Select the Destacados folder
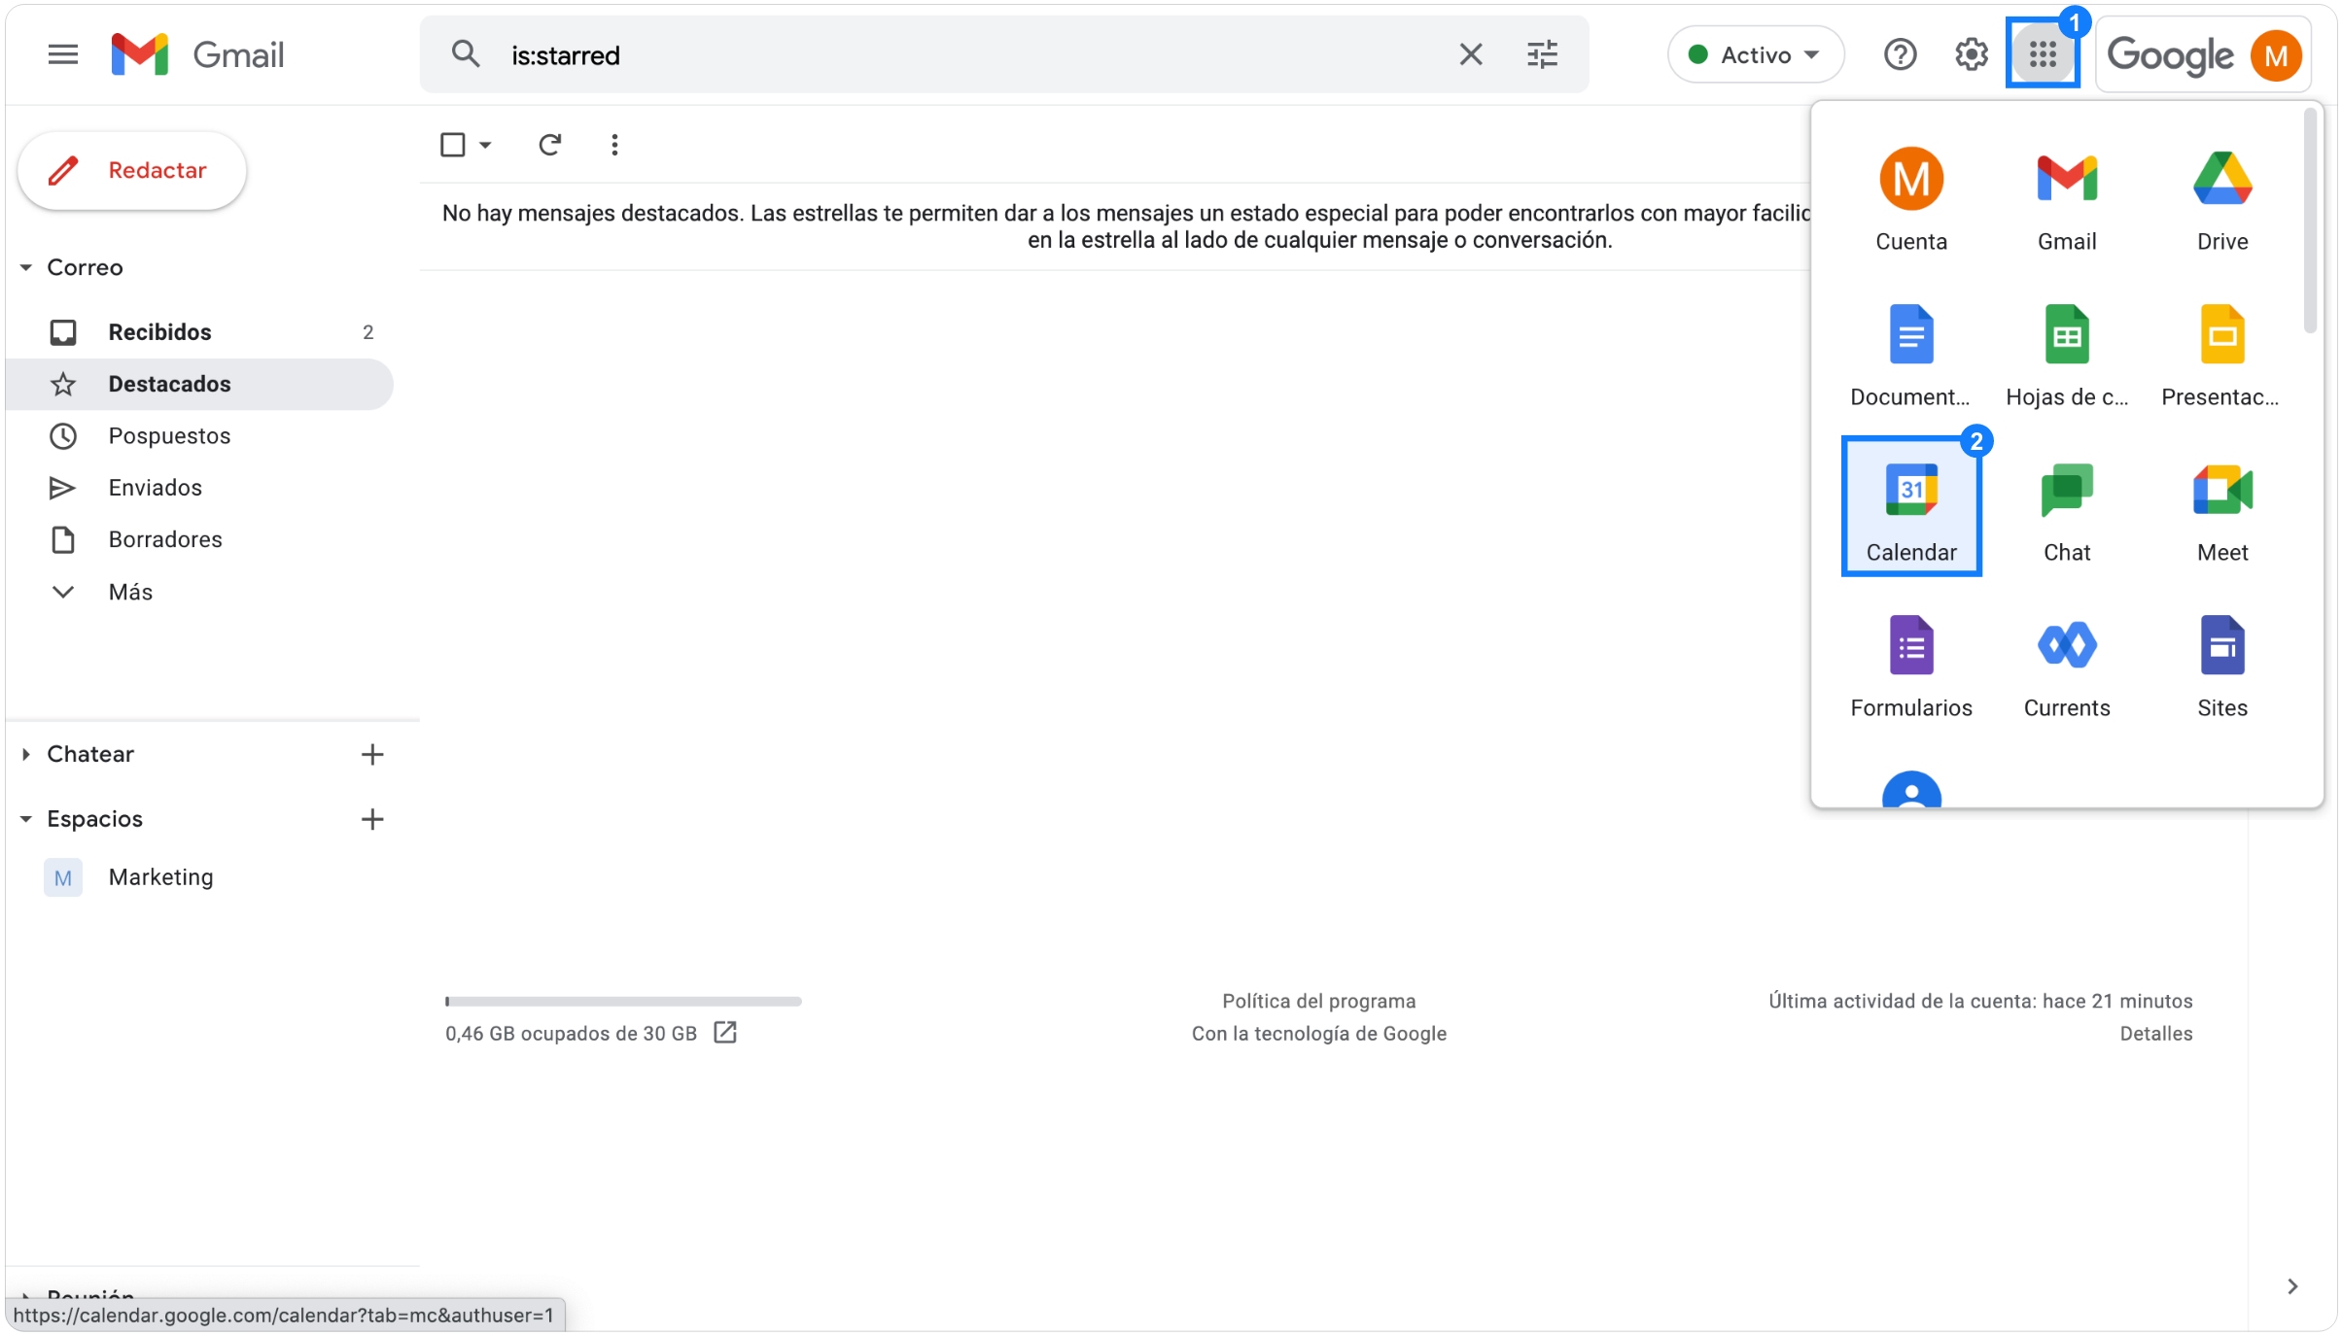This screenshot has width=2342, height=1335. pos(200,384)
